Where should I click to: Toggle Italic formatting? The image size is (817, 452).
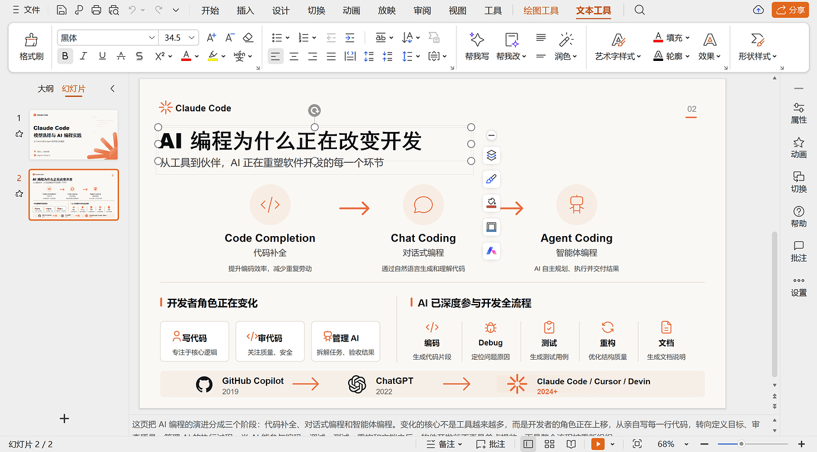tap(83, 56)
